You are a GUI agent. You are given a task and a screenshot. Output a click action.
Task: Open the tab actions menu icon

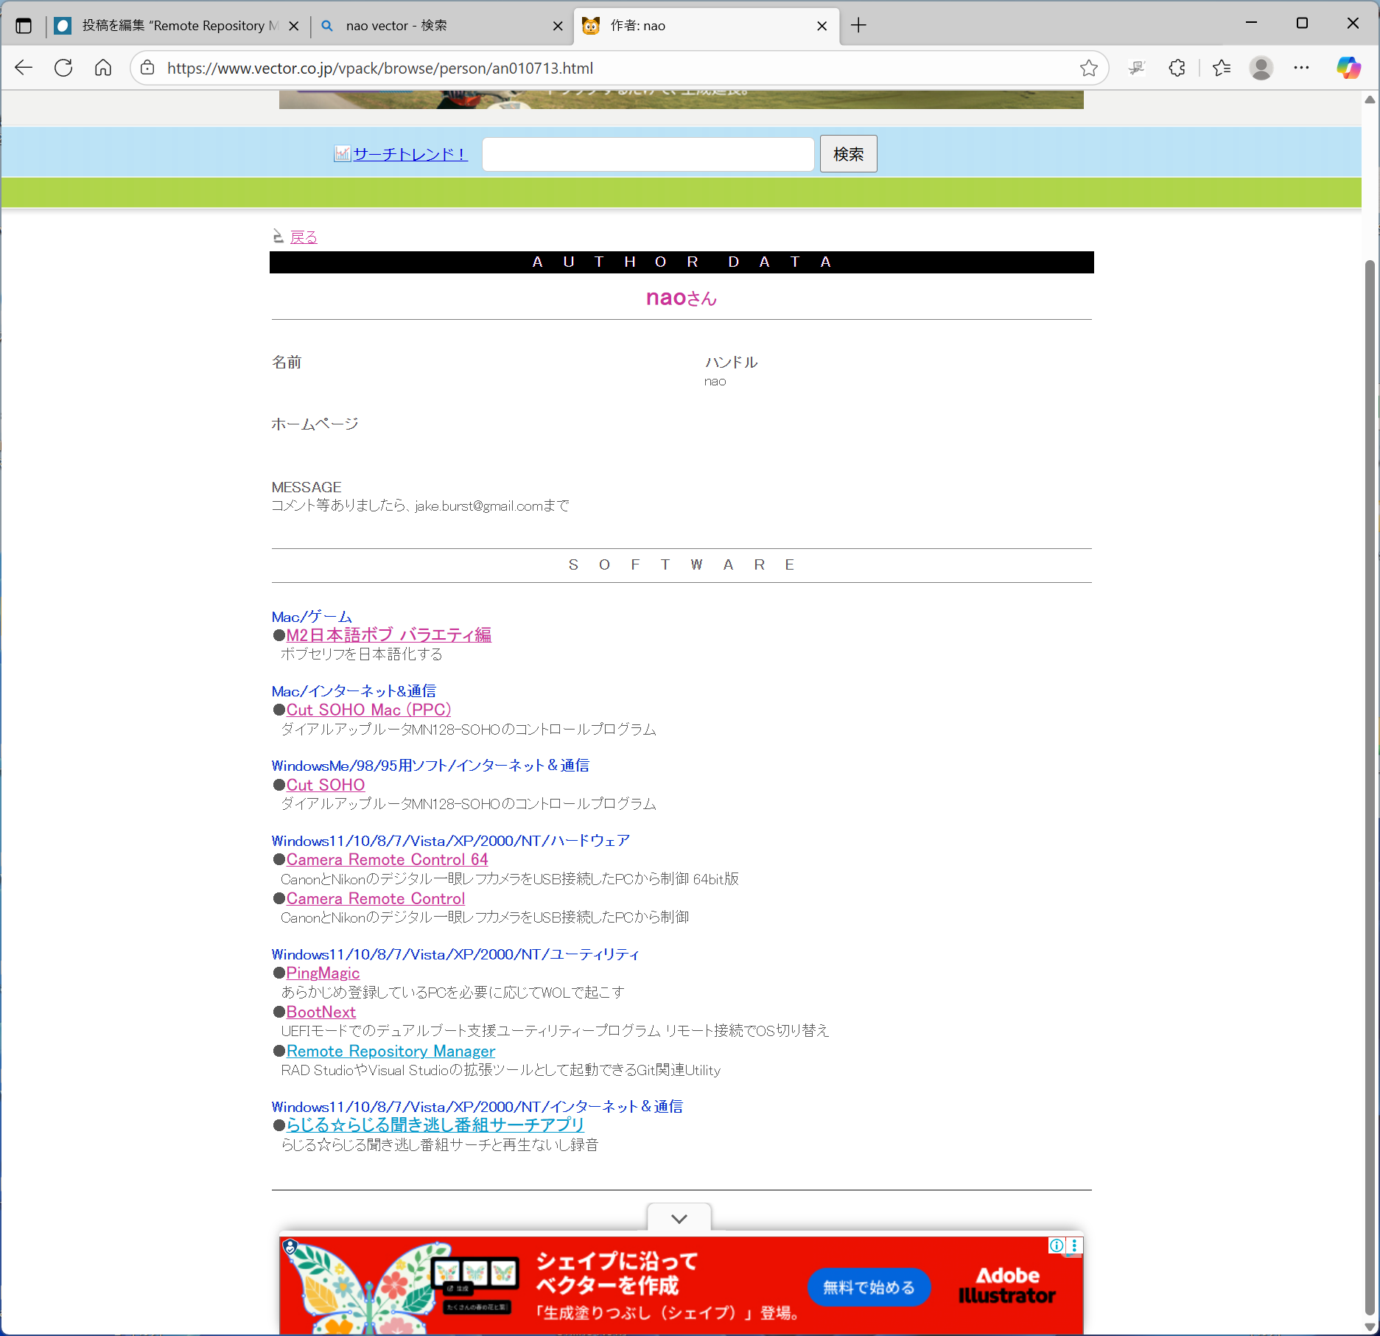tap(24, 26)
